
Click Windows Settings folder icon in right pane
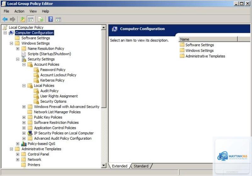coord(182,50)
